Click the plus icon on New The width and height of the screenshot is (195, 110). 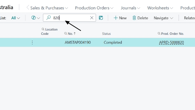tap(116, 18)
